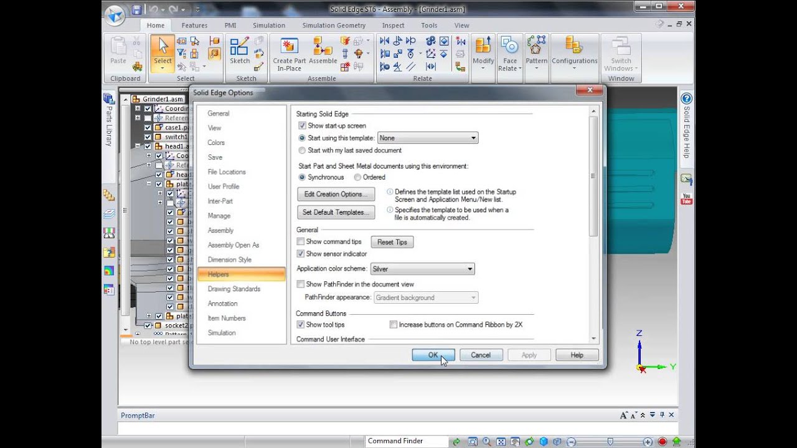Save using the quick access toolbar icon
The height and width of the screenshot is (448, 797).
pos(136,9)
